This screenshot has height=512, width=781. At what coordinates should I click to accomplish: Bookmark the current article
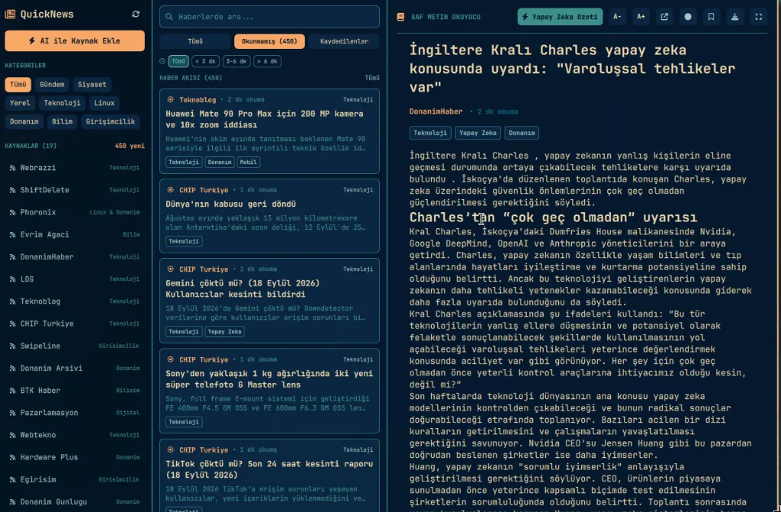712,17
